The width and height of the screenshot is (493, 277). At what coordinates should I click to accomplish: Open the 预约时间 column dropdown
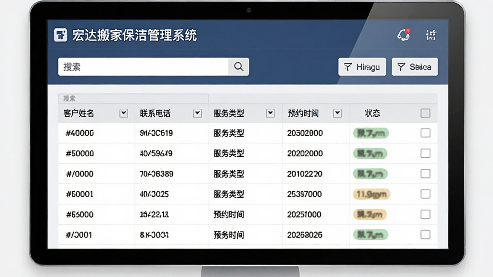tap(337, 113)
